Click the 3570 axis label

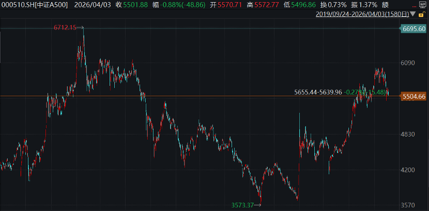point(409,205)
